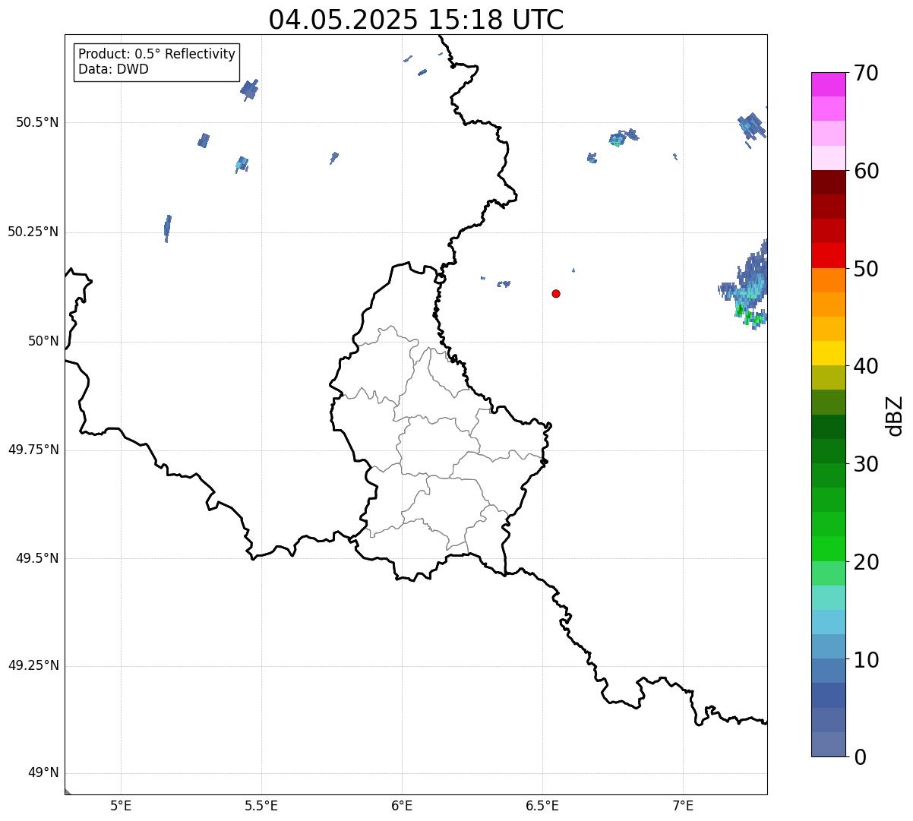
Task: Pick the yellow swatch above 40
Action: click(828, 353)
